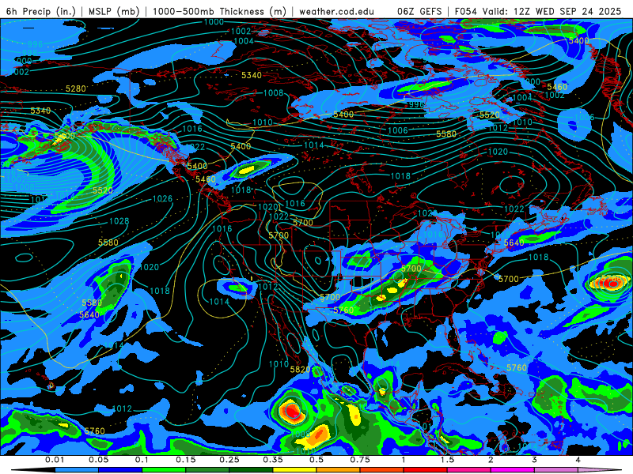The image size is (633, 474).
Task: Click the yellow precipitation maximum over western Canada
Action: [246, 170]
